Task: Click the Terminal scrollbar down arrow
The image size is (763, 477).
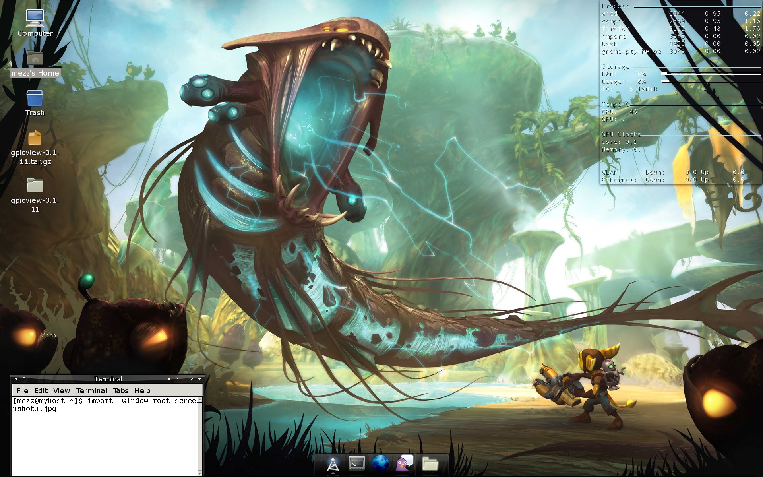Action: (200, 473)
